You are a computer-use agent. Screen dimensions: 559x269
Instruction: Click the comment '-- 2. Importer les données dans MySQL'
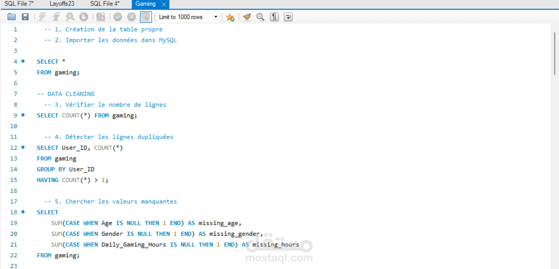pyautogui.click(x=111, y=40)
